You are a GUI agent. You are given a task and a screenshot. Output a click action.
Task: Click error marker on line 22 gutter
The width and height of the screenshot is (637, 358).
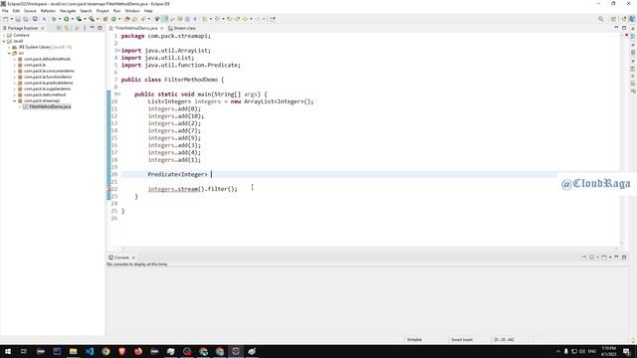point(109,189)
